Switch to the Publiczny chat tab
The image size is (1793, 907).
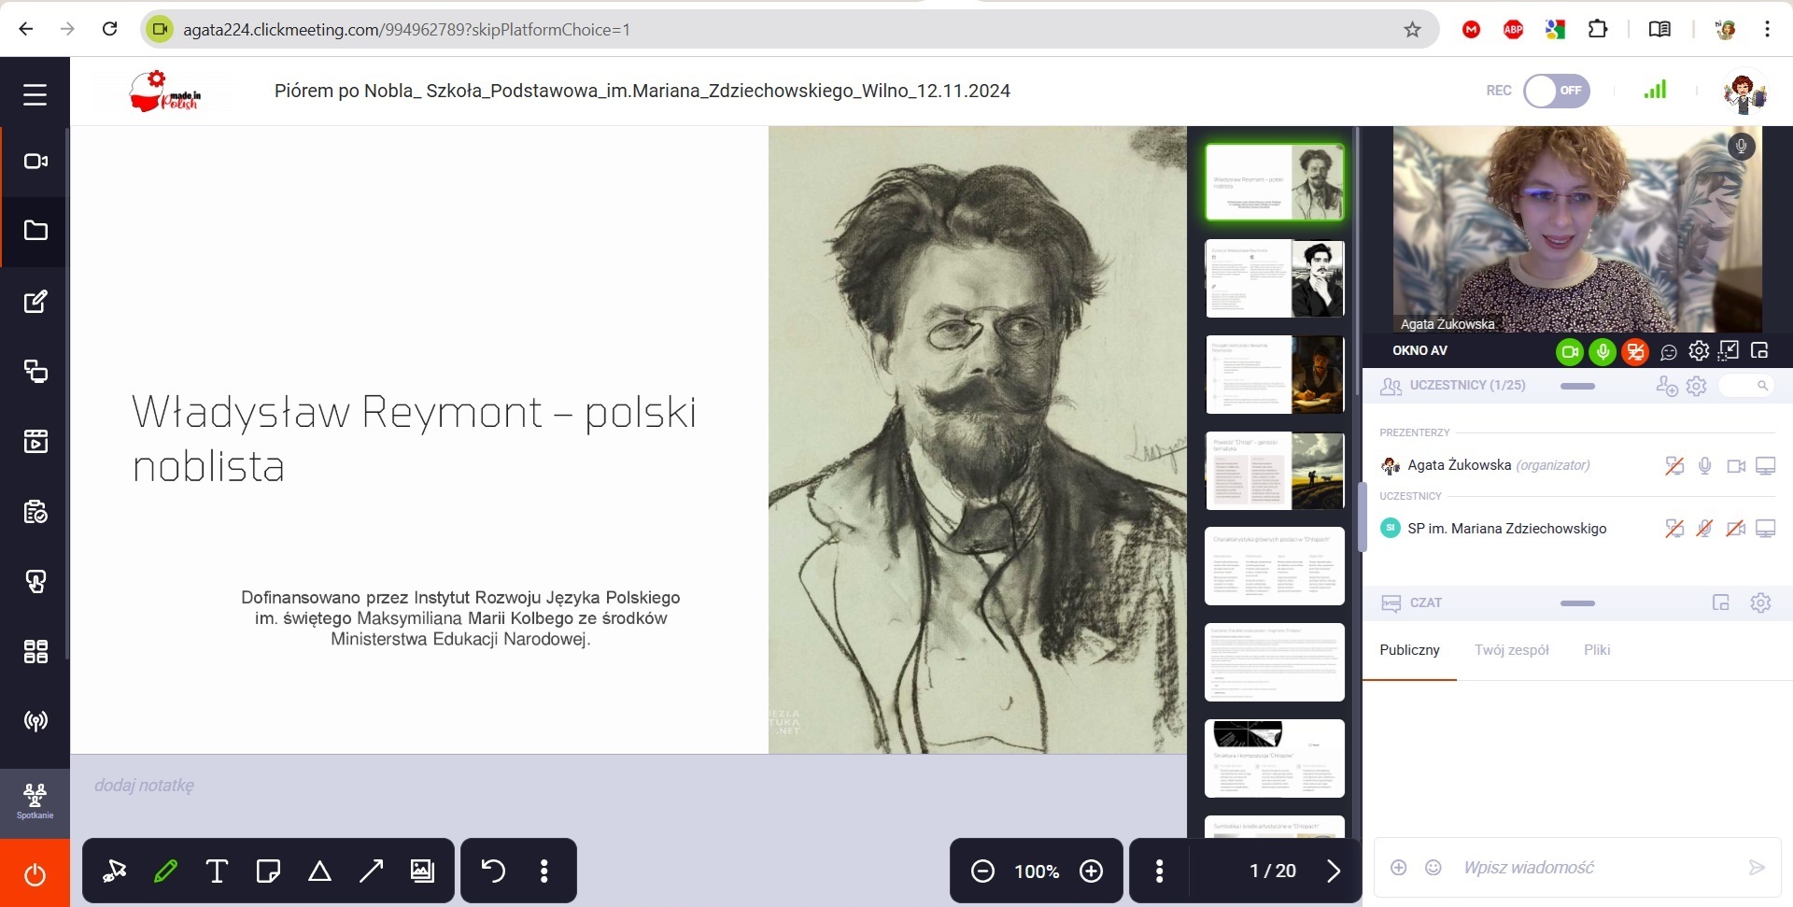(1409, 650)
